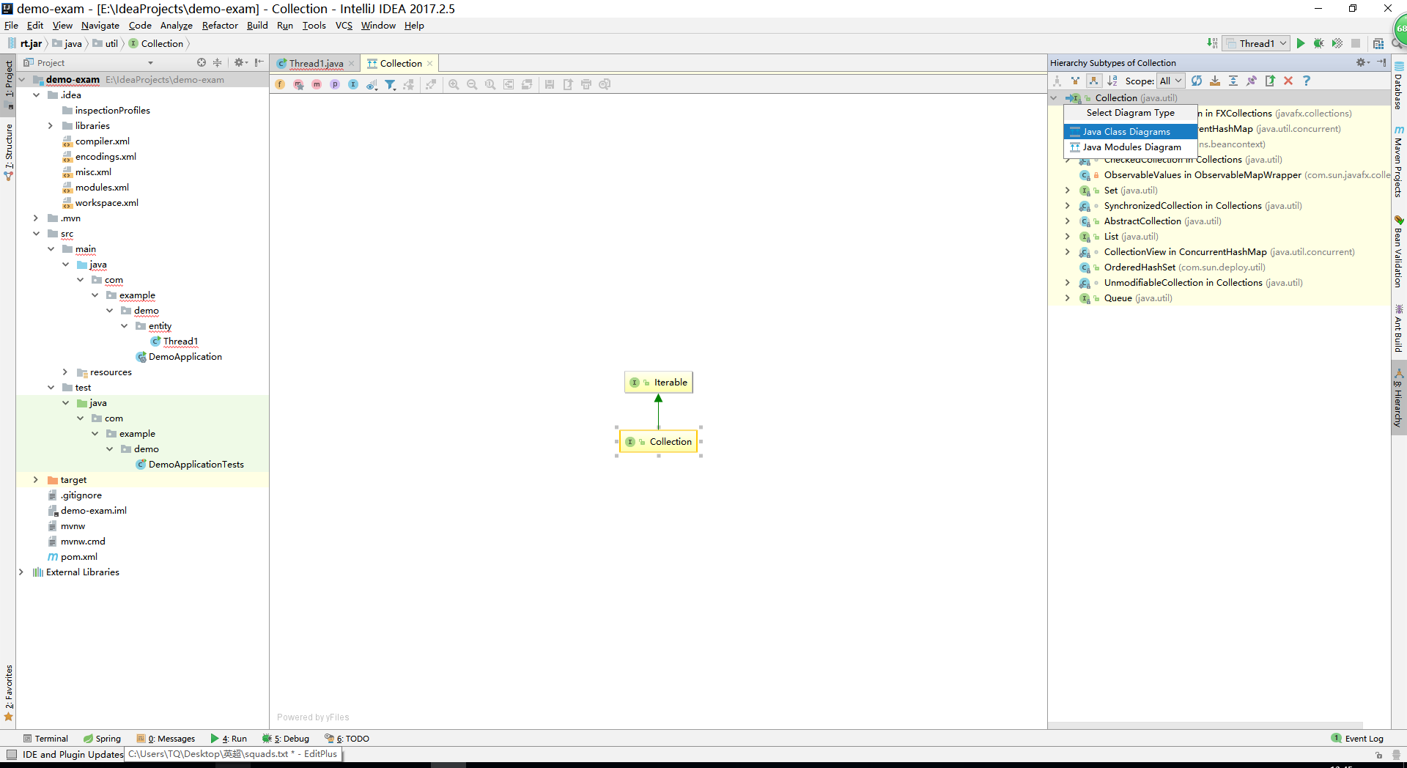Expand the target folder
The image size is (1407, 768).
[36, 480]
